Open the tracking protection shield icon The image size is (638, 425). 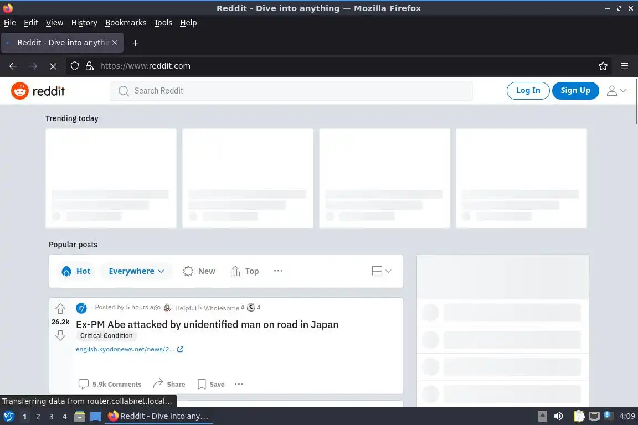click(x=74, y=66)
